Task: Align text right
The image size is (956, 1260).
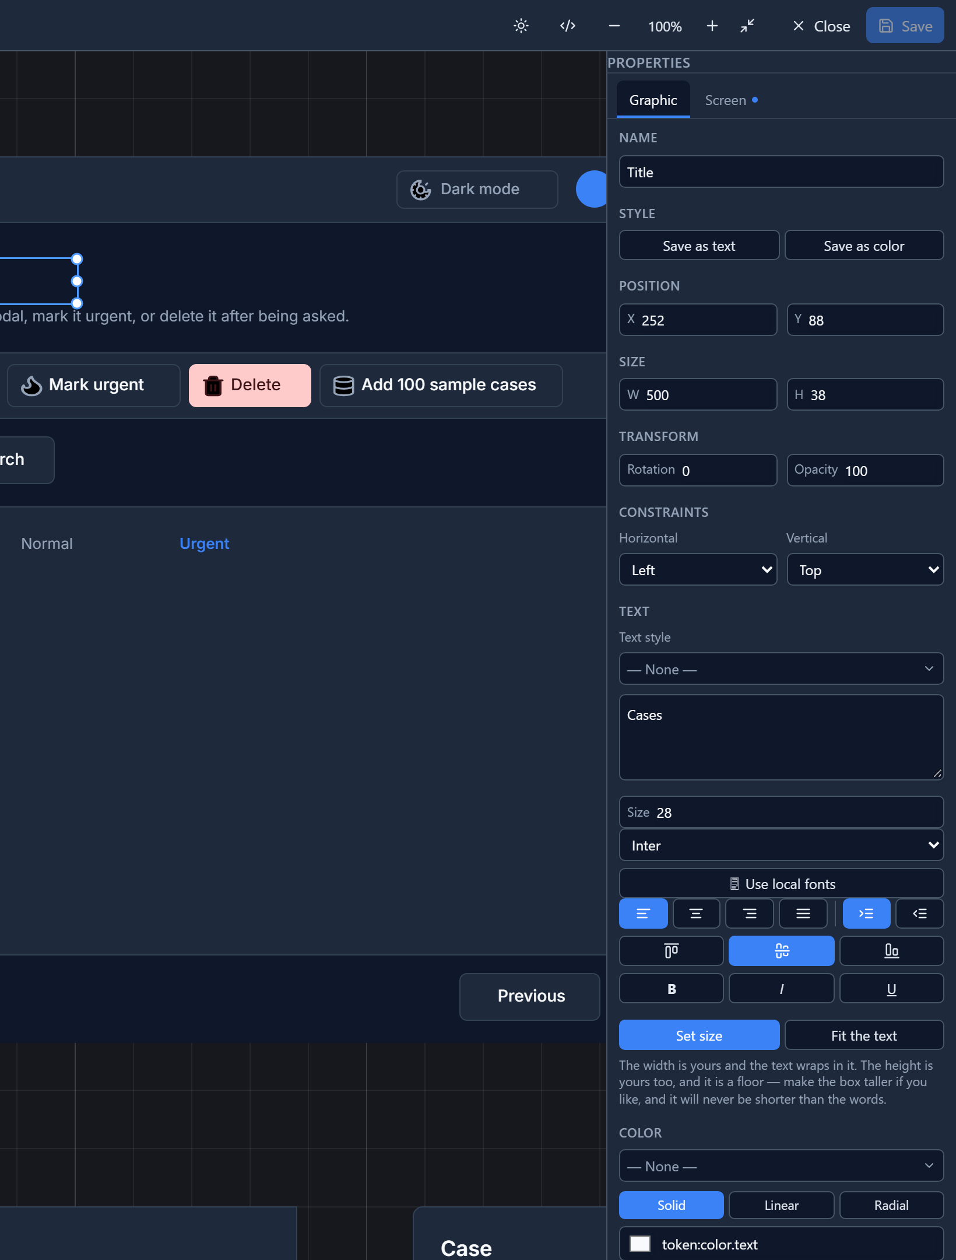Action: click(750, 914)
